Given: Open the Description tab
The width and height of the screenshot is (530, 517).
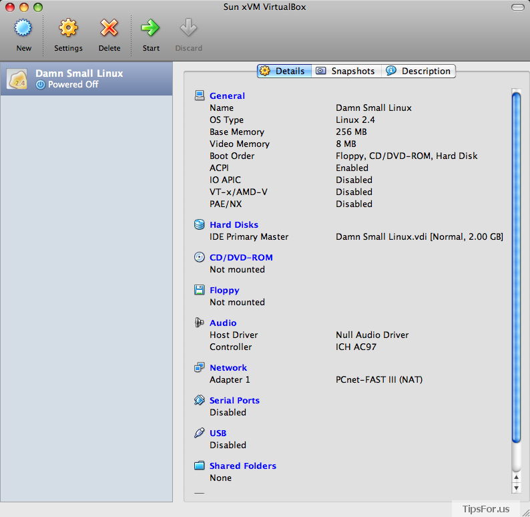Looking at the screenshot, I should pyautogui.click(x=419, y=71).
